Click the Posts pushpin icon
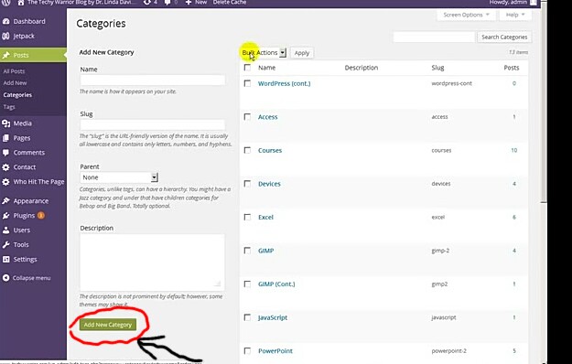Viewport: 572px width, 364px height. (x=5, y=55)
